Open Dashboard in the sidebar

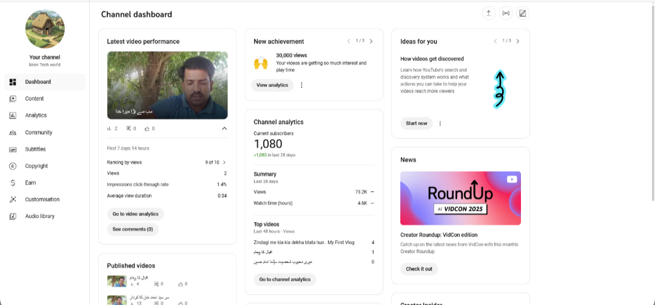tap(45, 82)
